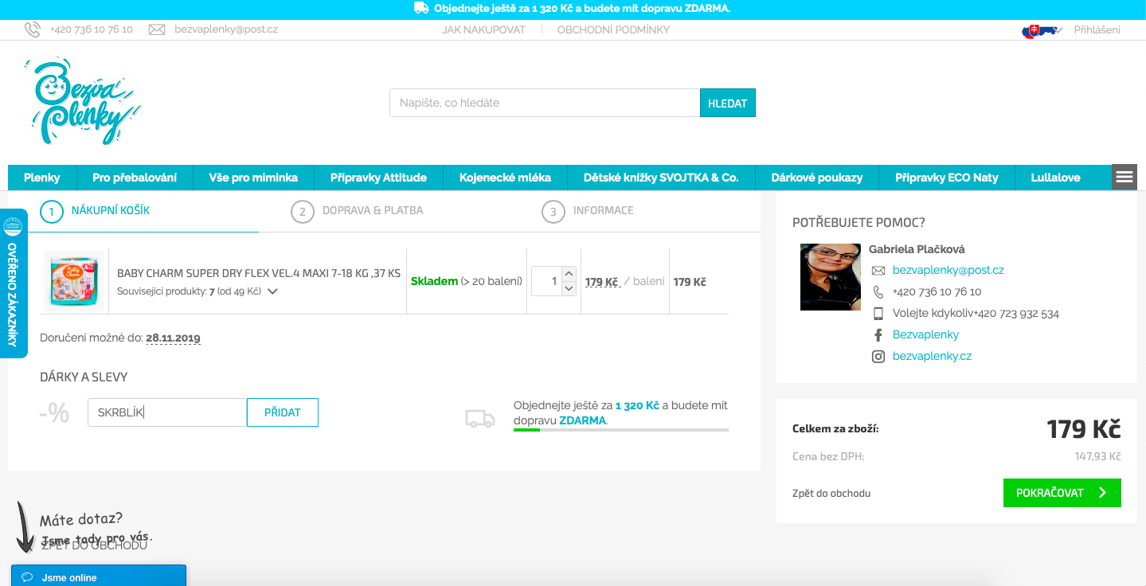Click the envelope icon beside bezvaplenky@post.cz header
This screenshot has width=1146, height=586.
click(x=157, y=29)
